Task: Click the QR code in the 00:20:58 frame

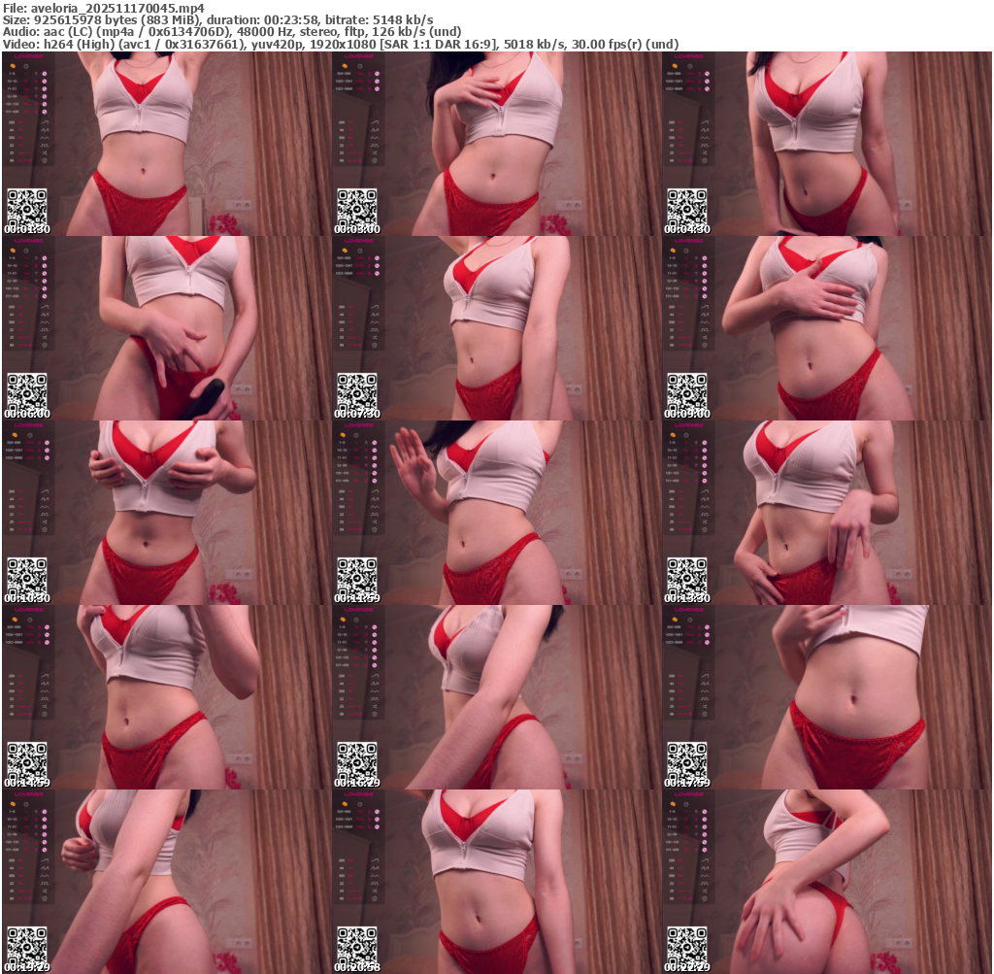Action: [x=357, y=946]
